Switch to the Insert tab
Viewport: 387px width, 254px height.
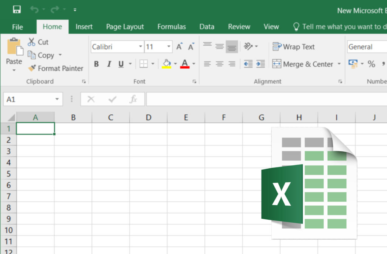point(84,26)
